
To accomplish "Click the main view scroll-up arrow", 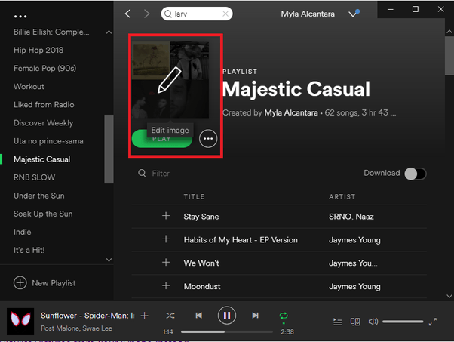I will [x=449, y=31].
